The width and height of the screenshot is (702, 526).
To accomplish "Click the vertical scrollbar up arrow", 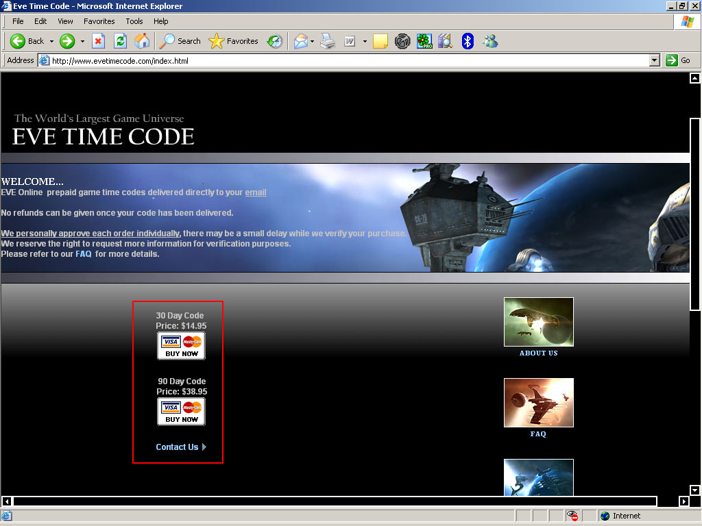I will click(x=694, y=78).
